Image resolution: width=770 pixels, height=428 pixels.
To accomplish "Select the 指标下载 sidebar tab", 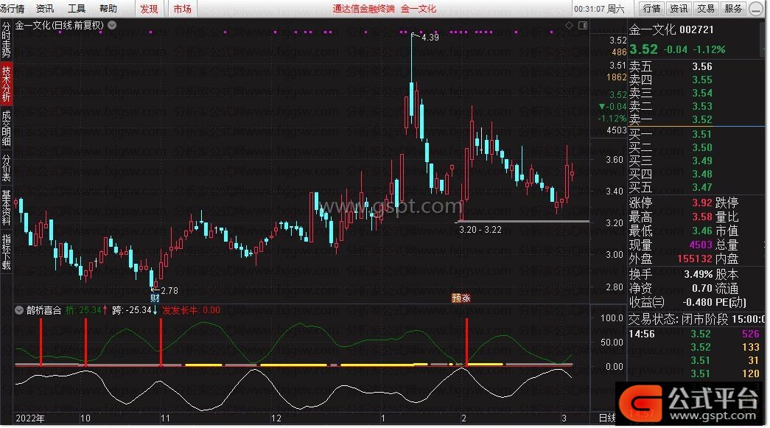I will click(6, 252).
